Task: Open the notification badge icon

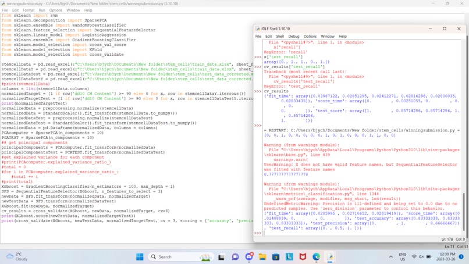Action: tap(461, 257)
